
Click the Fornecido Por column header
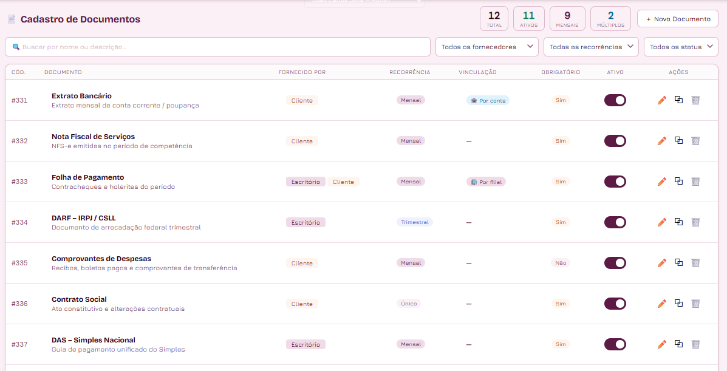(302, 72)
